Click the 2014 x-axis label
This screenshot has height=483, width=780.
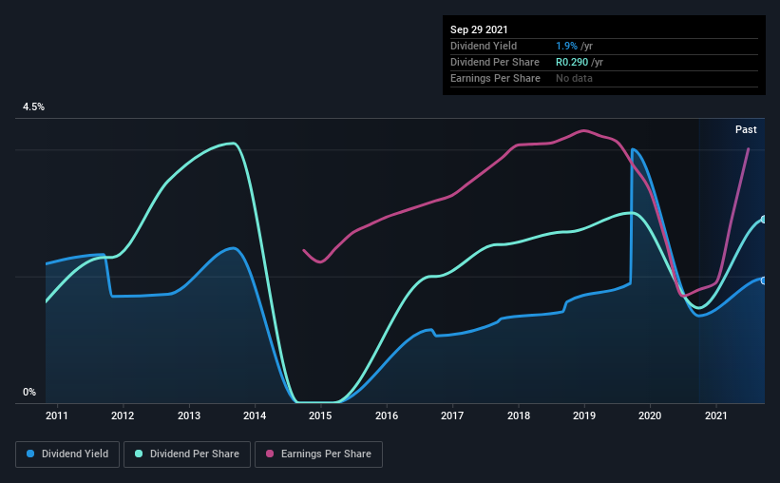(255, 415)
